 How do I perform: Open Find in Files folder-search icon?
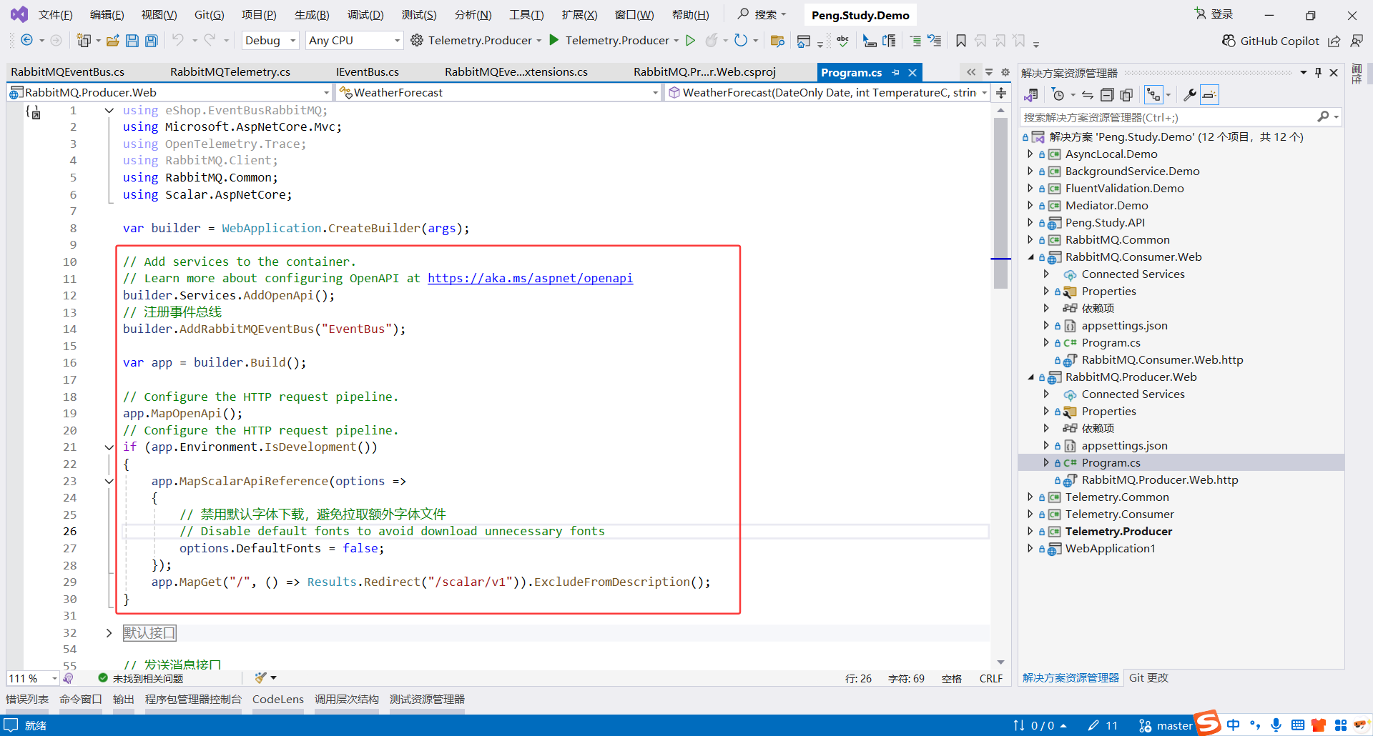pyautogui.click(x=777, y=41)
